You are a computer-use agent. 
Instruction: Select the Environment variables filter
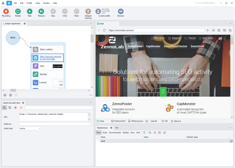(115, 133)
